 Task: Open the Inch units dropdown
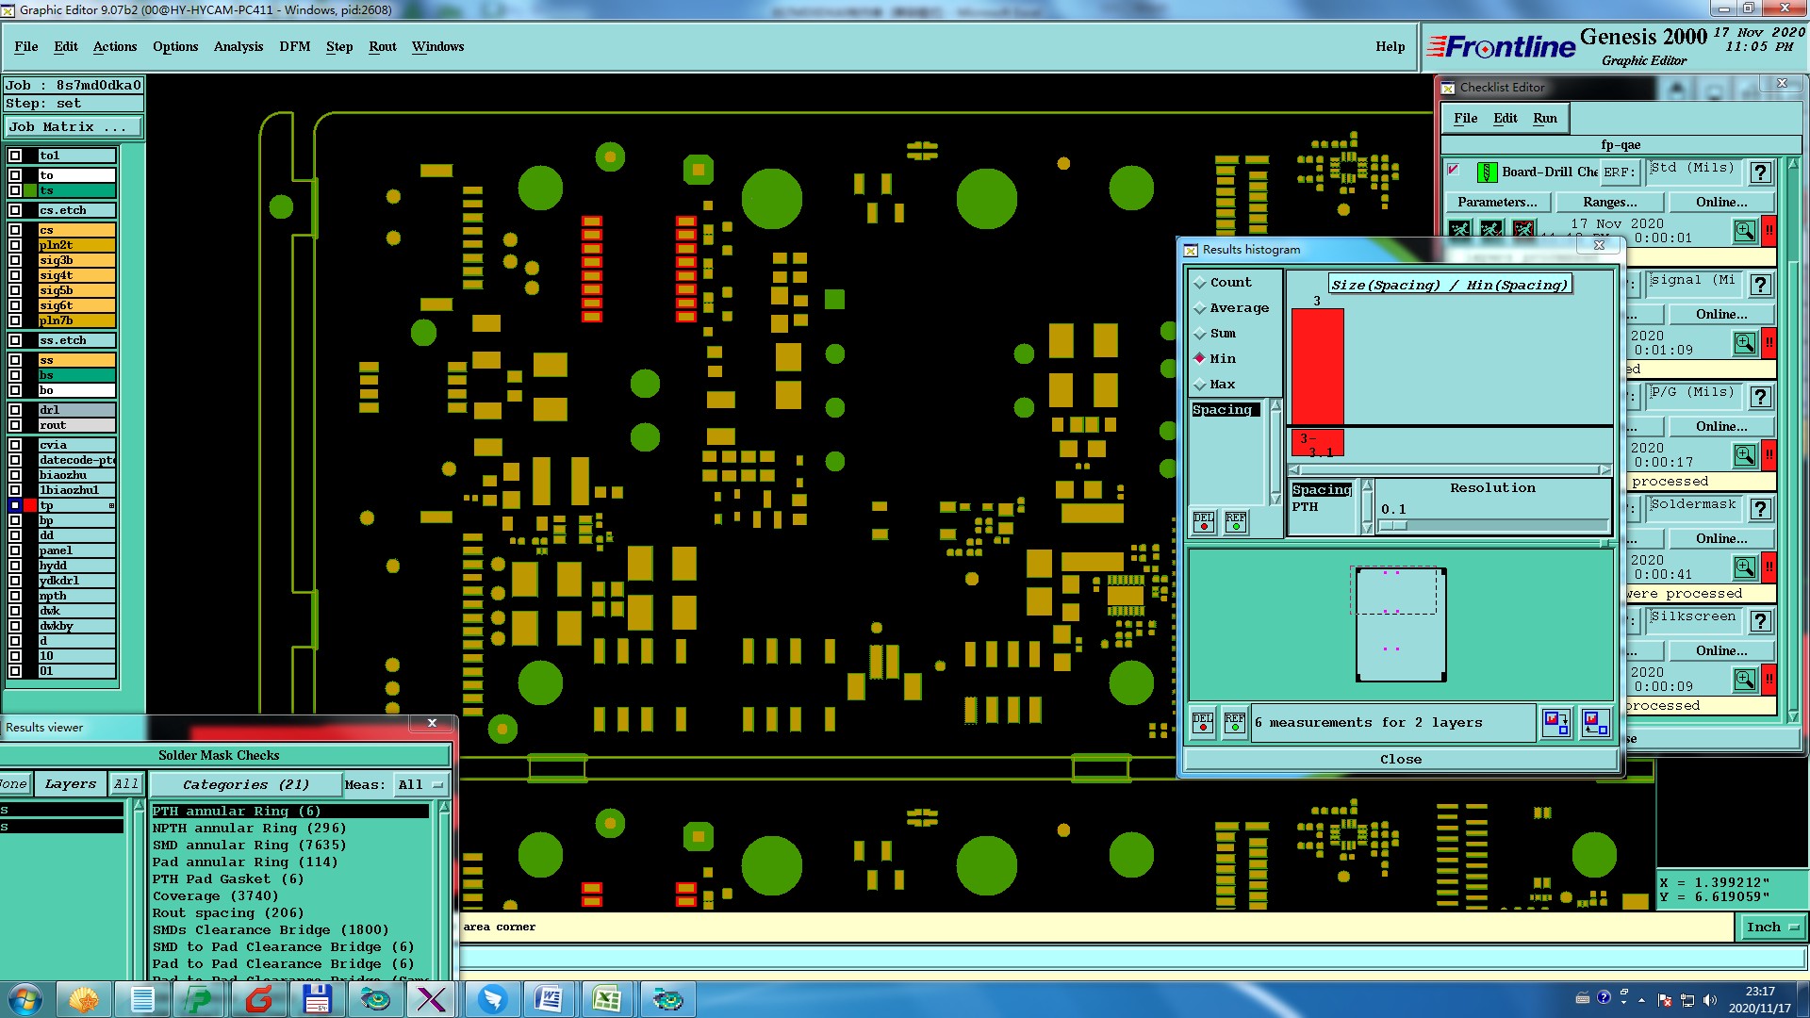click(x=1772, y=928)
